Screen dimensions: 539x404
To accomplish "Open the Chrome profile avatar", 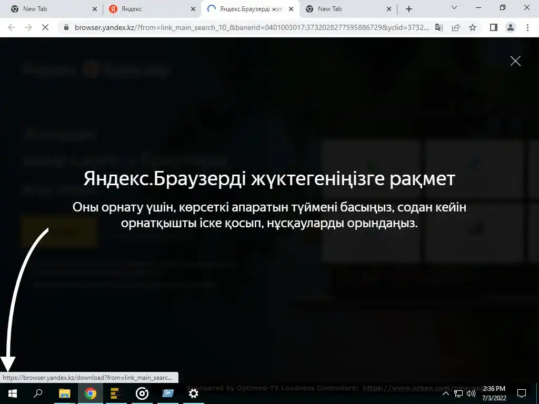I will pyautogui.click(x=511, y=27).
